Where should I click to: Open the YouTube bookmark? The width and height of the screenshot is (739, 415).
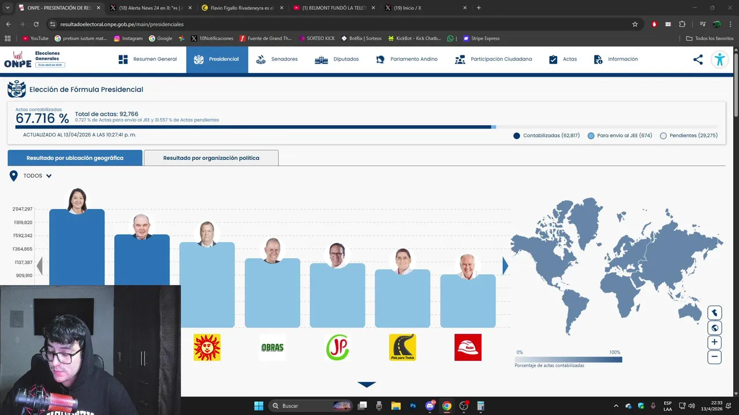(35, 39)
